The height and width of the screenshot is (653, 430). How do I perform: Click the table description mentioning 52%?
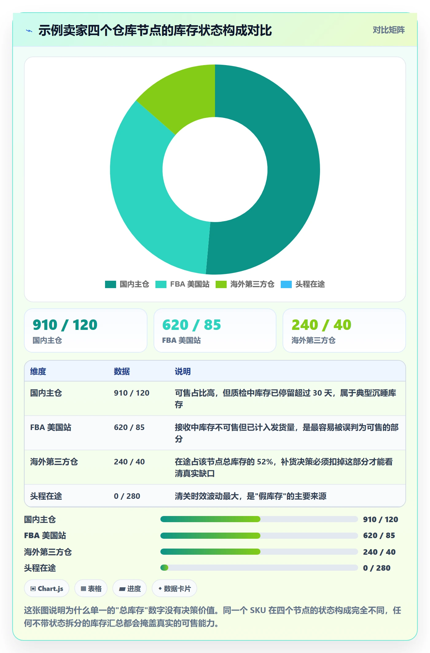tap(284, 467)
